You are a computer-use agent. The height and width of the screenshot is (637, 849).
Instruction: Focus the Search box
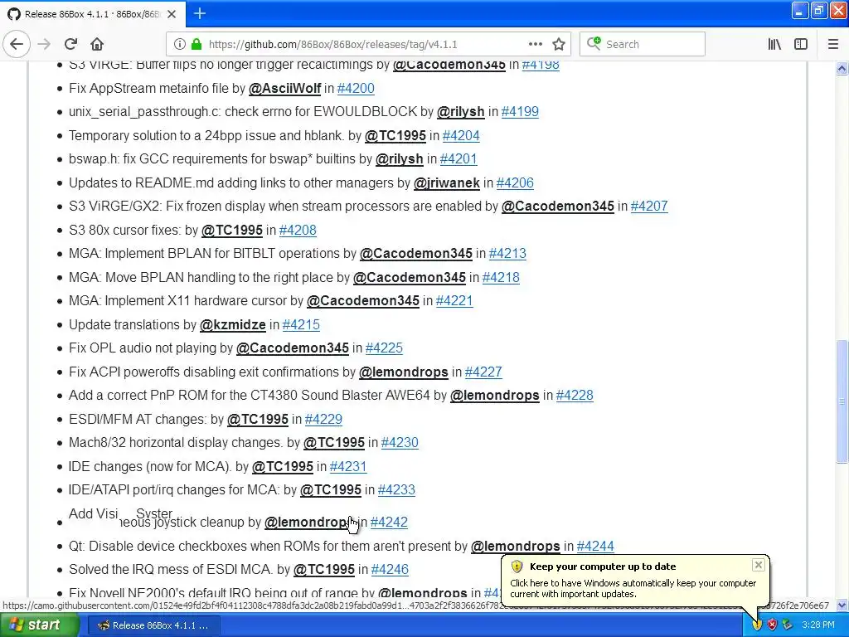[643, 45]
